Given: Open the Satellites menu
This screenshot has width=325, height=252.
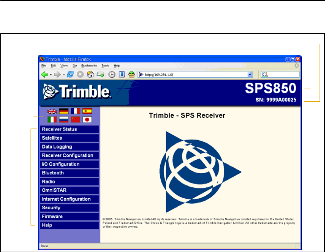Looking at the screenshot, I should (69, 138).
